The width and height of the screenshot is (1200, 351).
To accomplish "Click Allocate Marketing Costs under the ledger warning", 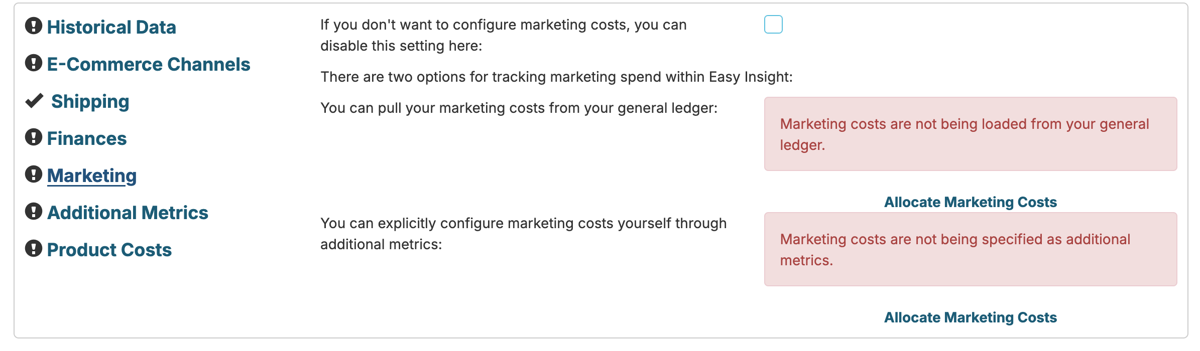I will (x=970, y=202).
